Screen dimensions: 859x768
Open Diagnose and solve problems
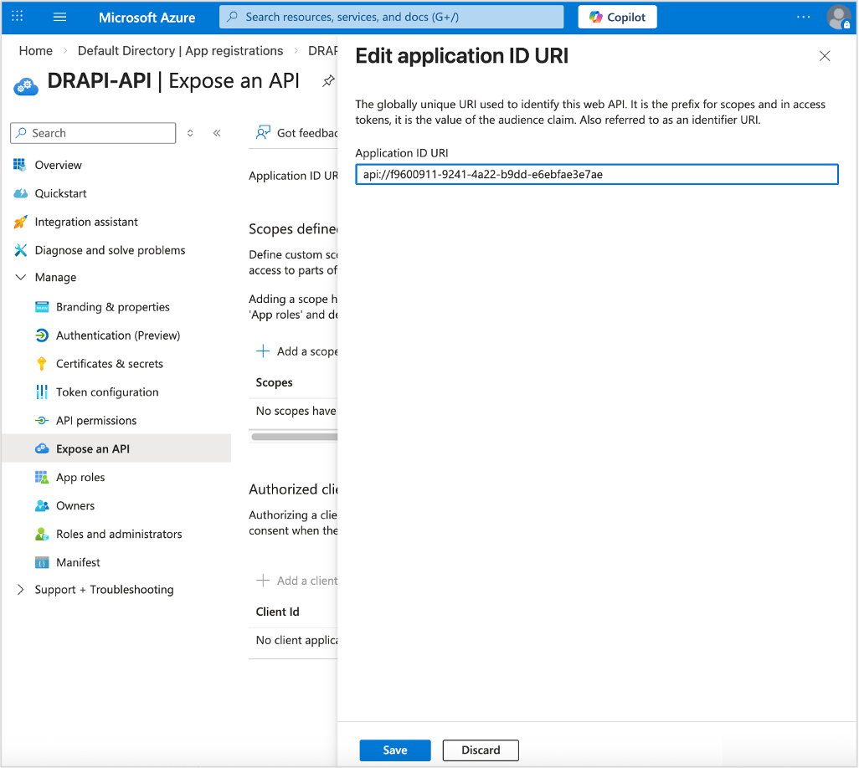tap(108, 250)
